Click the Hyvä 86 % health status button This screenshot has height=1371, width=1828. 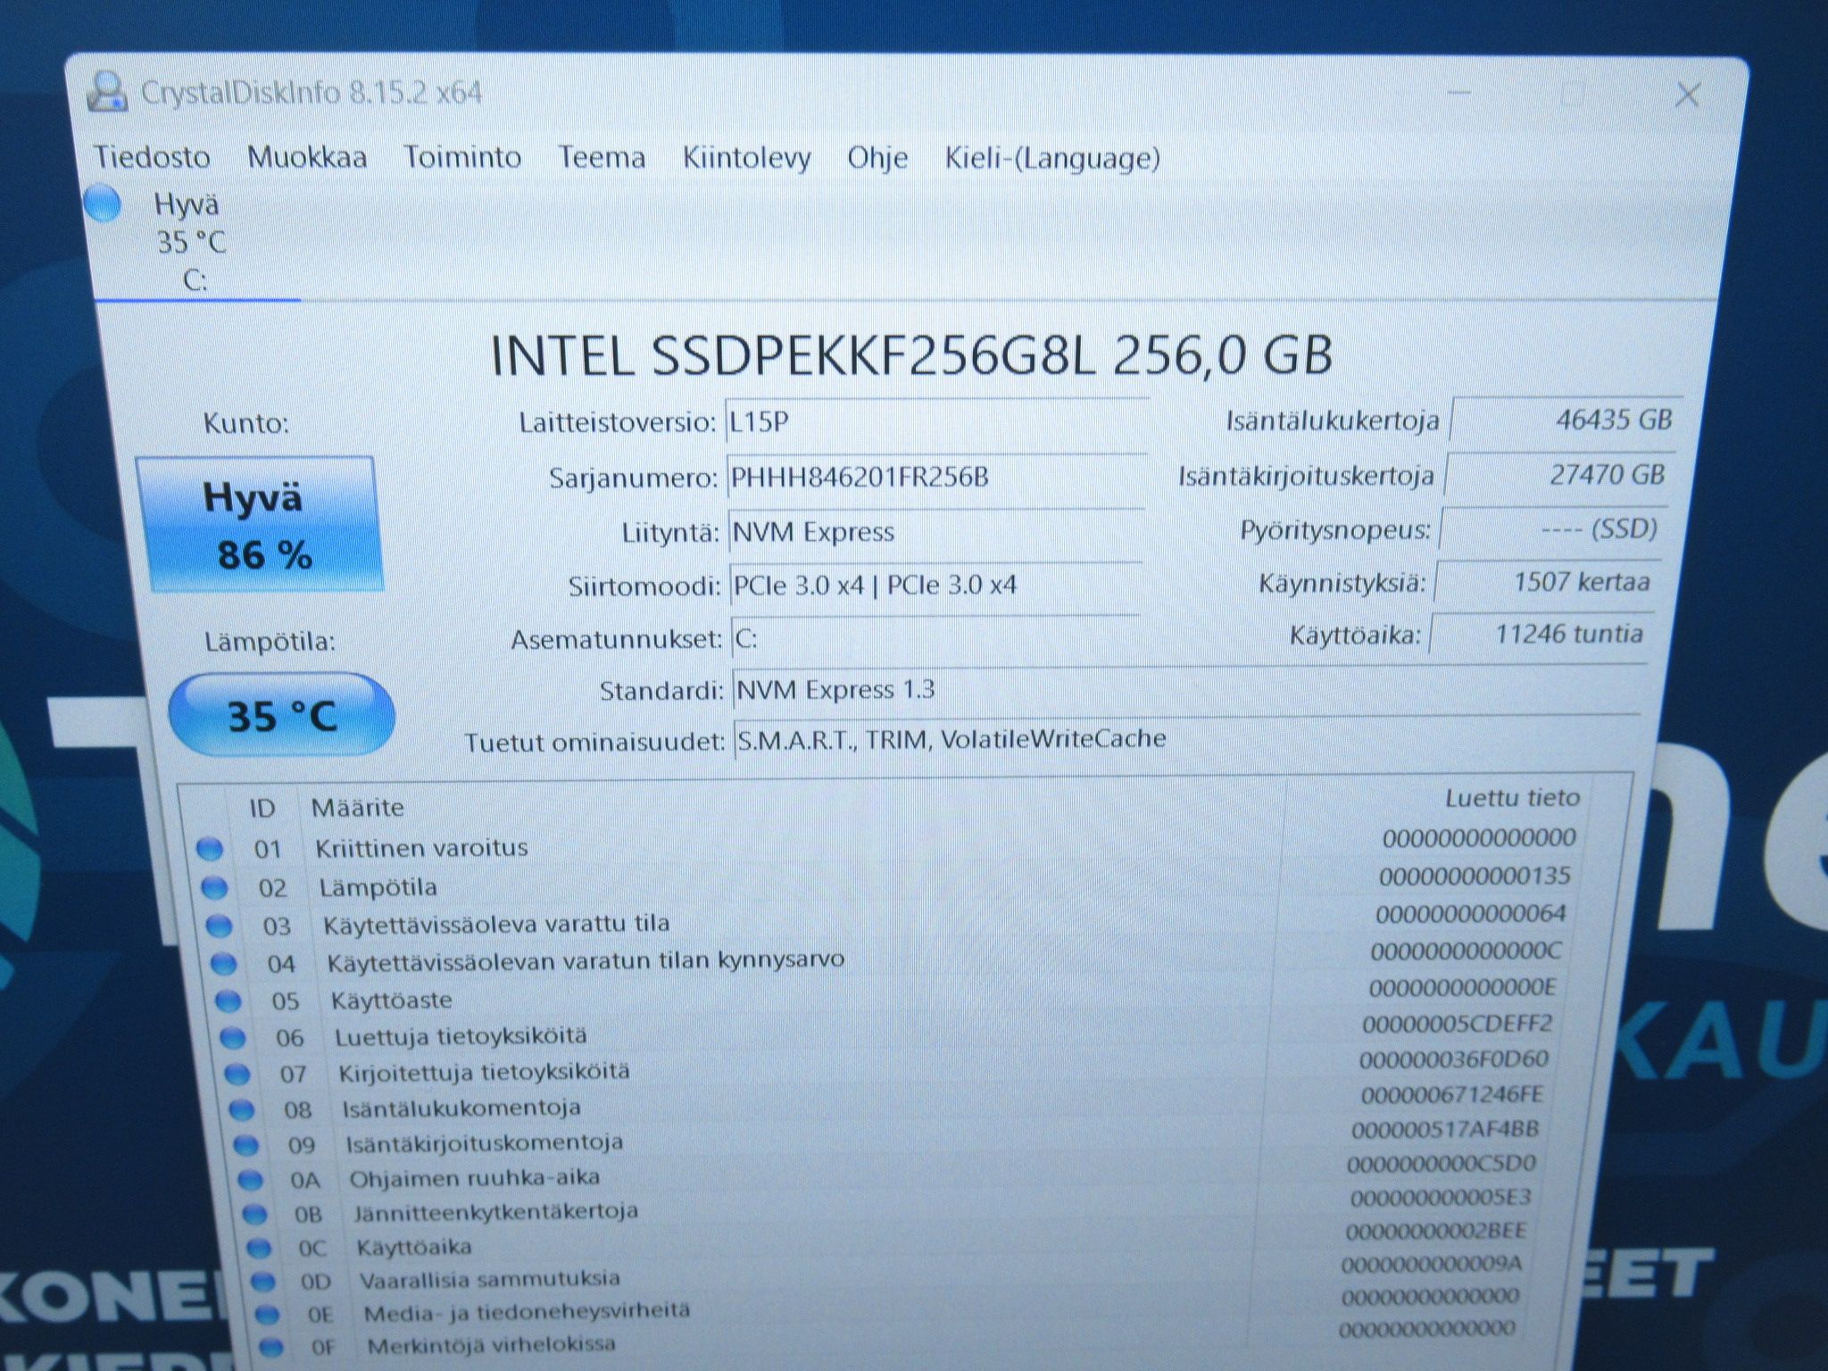click(x=261, y=524)
